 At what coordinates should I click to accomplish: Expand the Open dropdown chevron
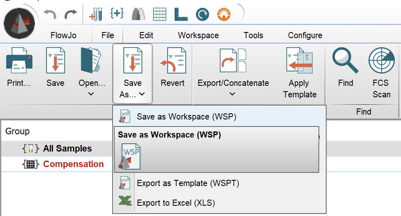[x=91, y=94]
